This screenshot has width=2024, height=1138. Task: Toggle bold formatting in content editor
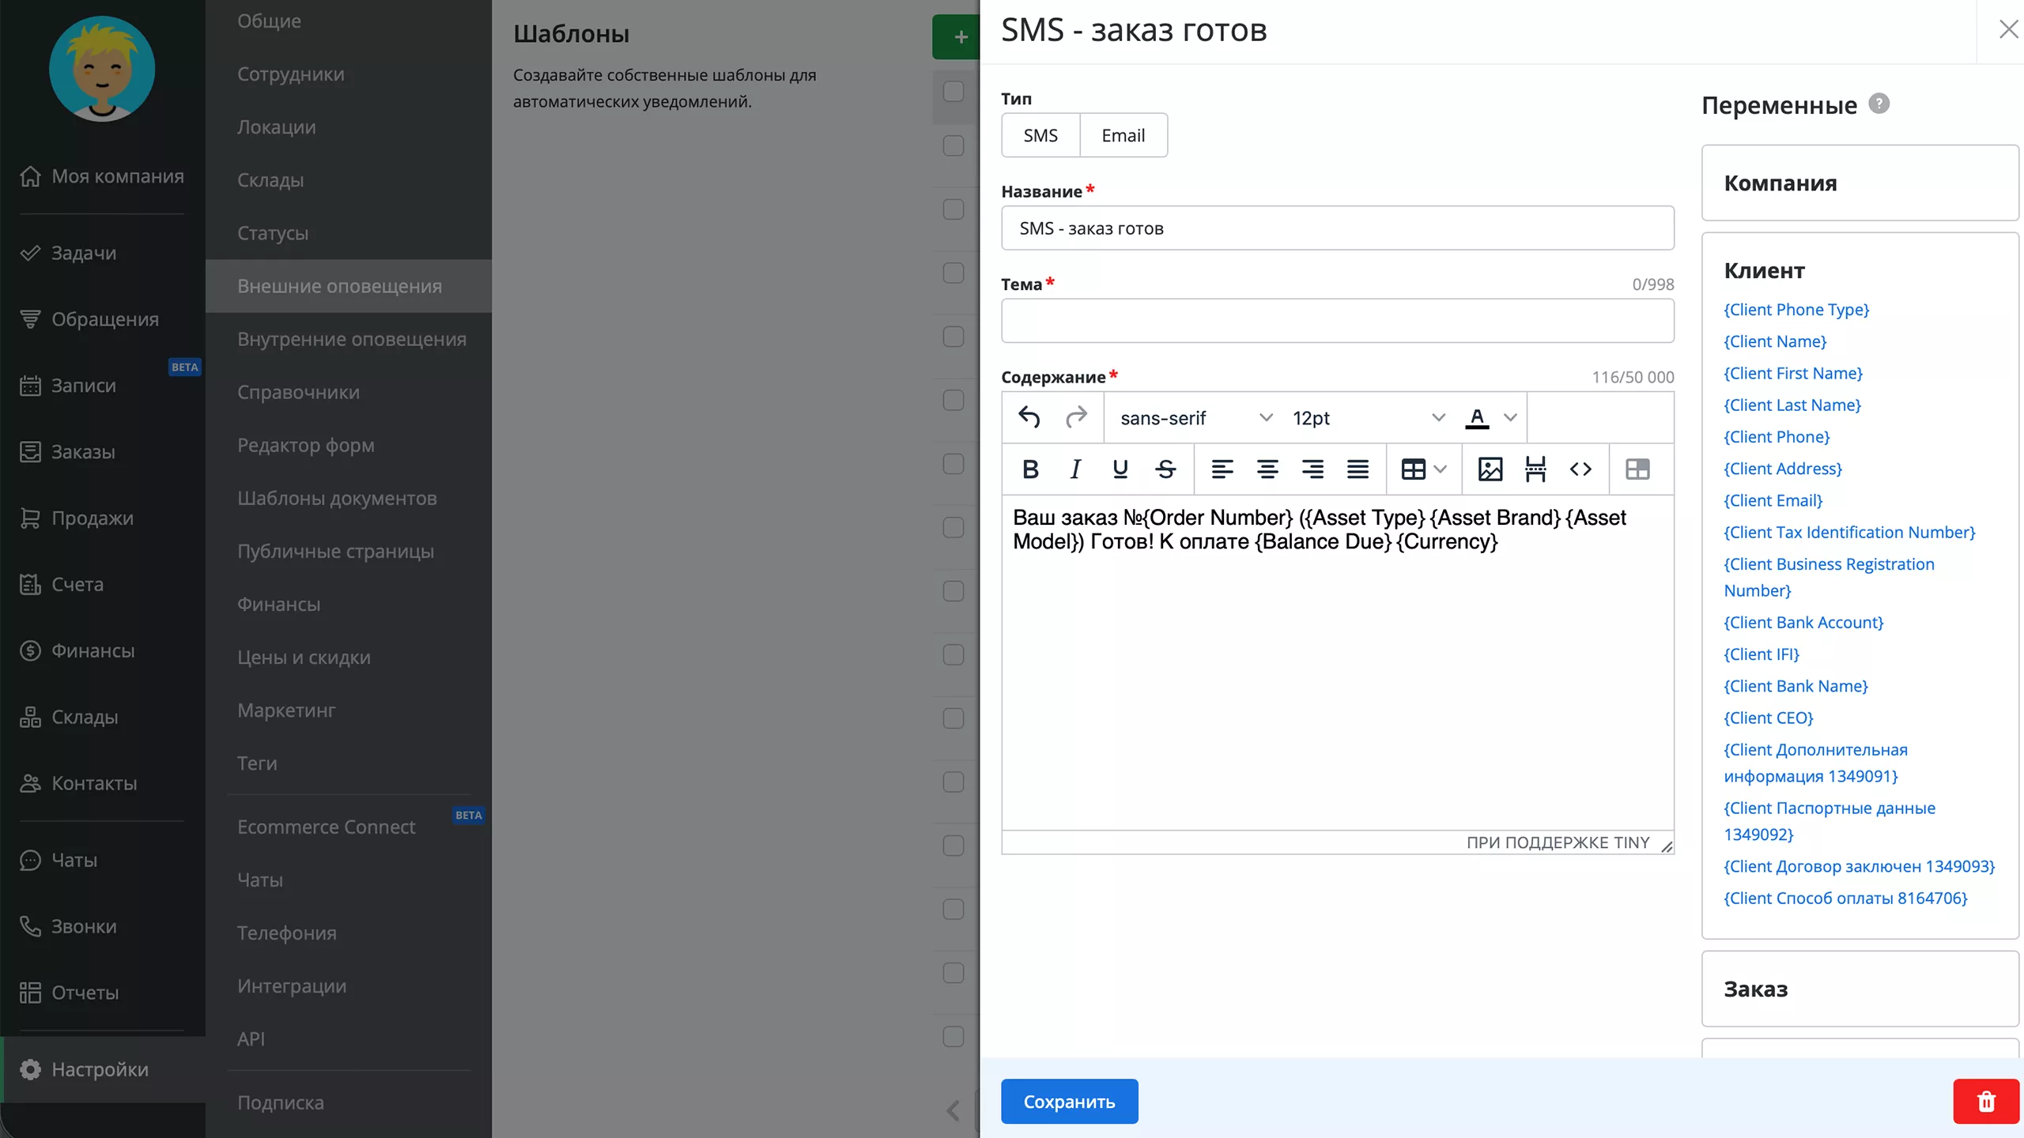click(1030, 469)
